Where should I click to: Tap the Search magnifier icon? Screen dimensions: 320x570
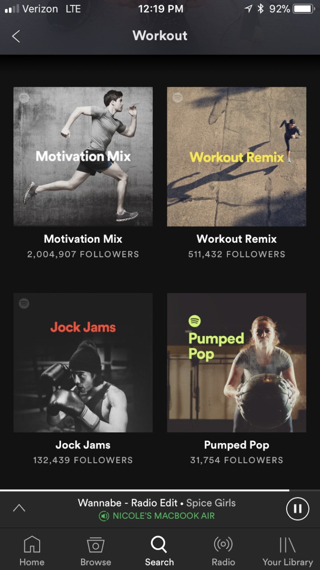point(159,545)
